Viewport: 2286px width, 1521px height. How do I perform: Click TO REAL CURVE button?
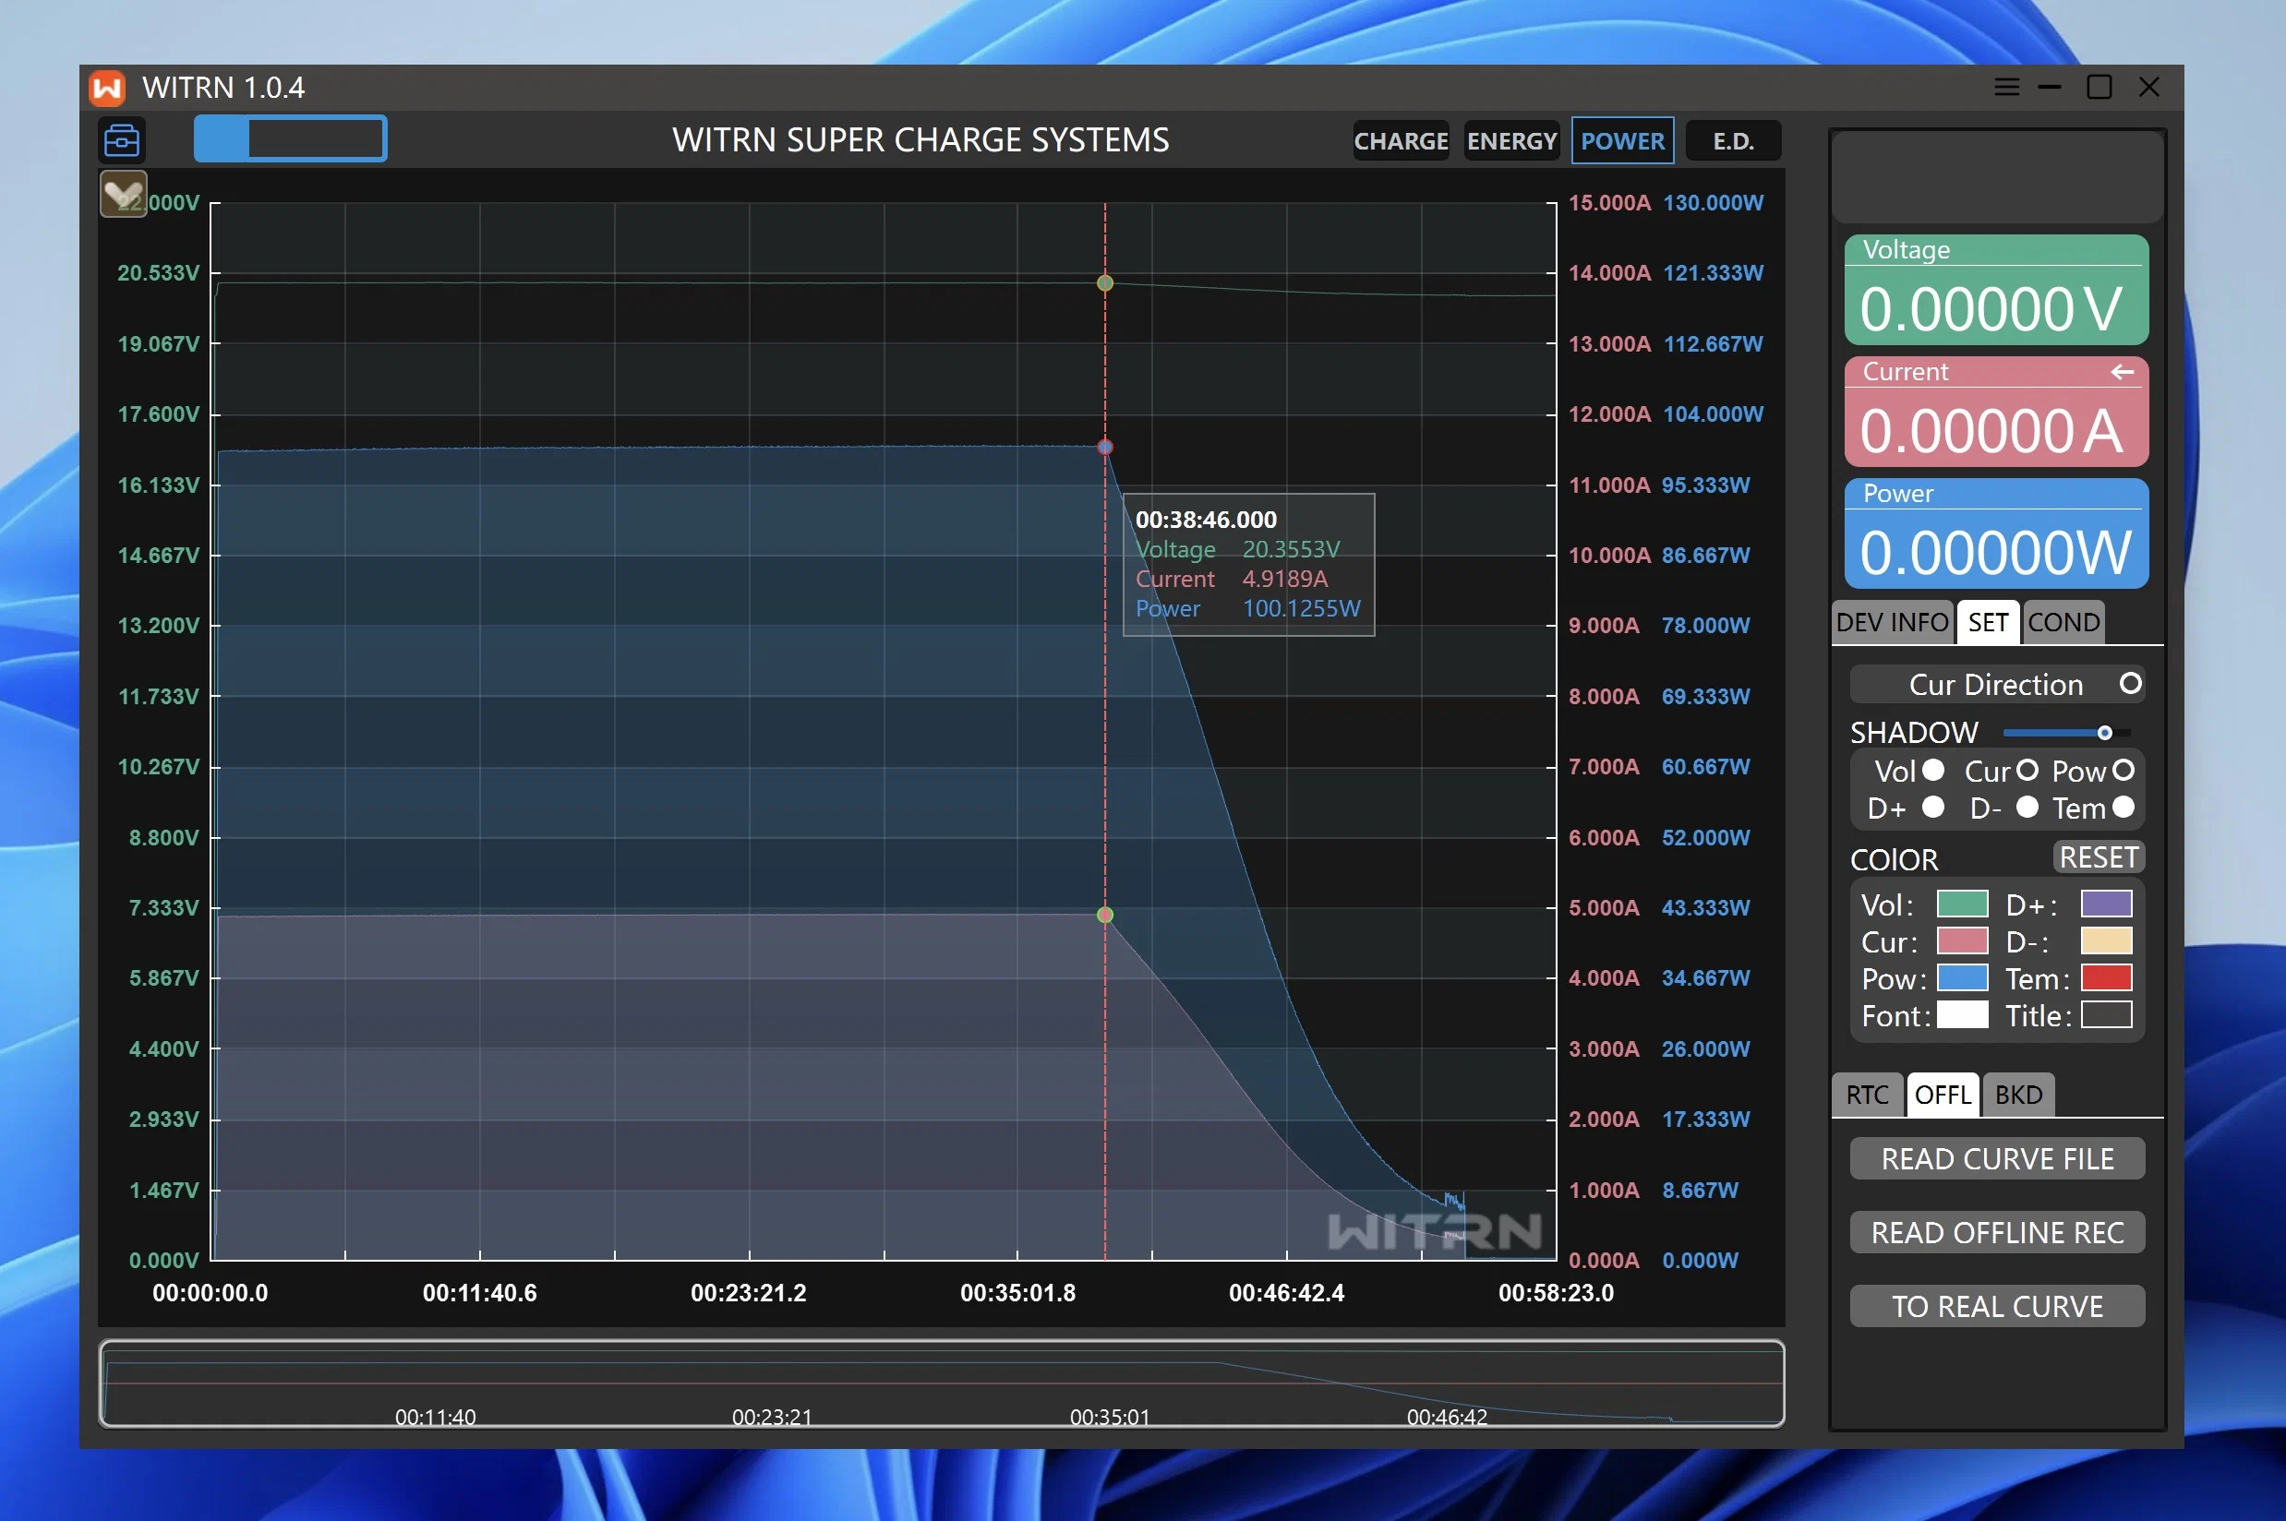[x=1997, y=1307]
